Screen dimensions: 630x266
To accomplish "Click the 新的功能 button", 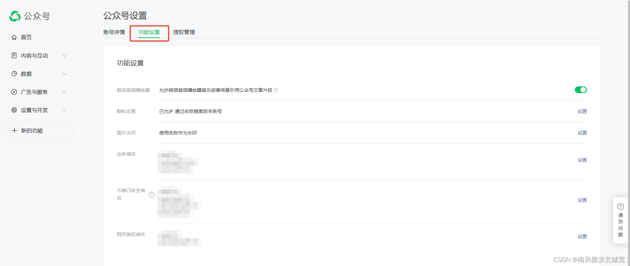I will click(x=39, y=130).
